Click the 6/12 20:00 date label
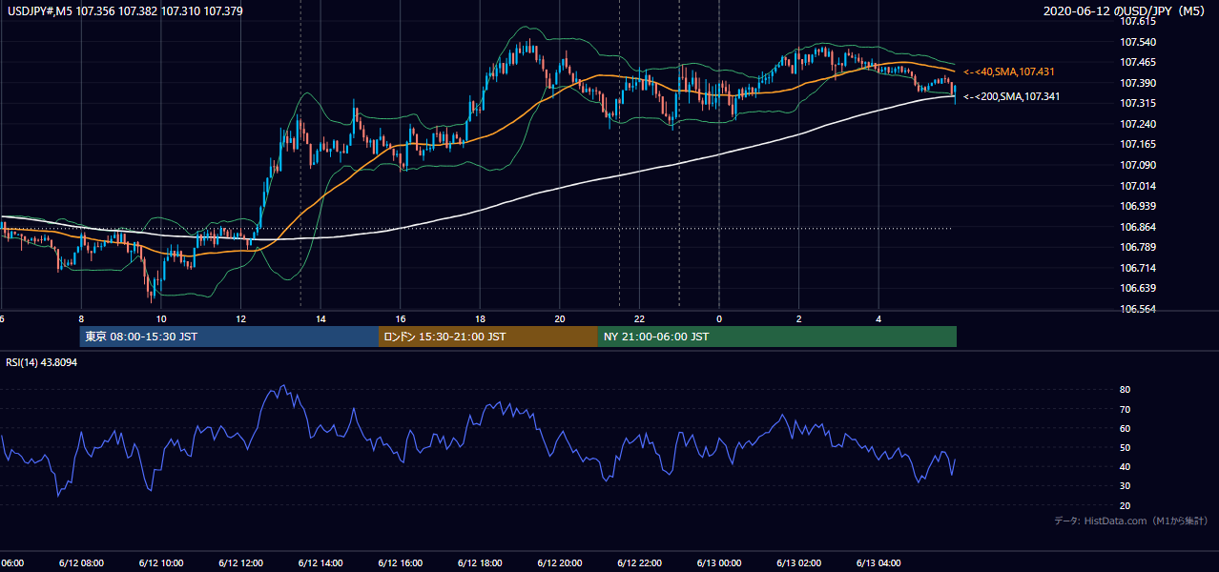This screenshot has height=572, width=1219. tap(559, 563)
